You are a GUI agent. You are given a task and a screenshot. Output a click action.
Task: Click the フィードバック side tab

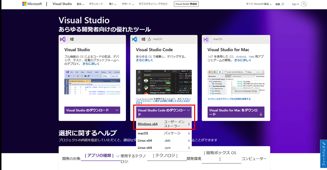[324, 154]
